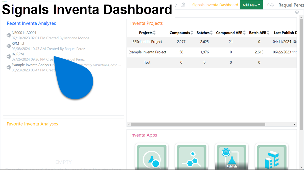The height and width of the screenshot is (170, 304).
Task: Launch the Publish app tile
Action: (x=231, y=157)
